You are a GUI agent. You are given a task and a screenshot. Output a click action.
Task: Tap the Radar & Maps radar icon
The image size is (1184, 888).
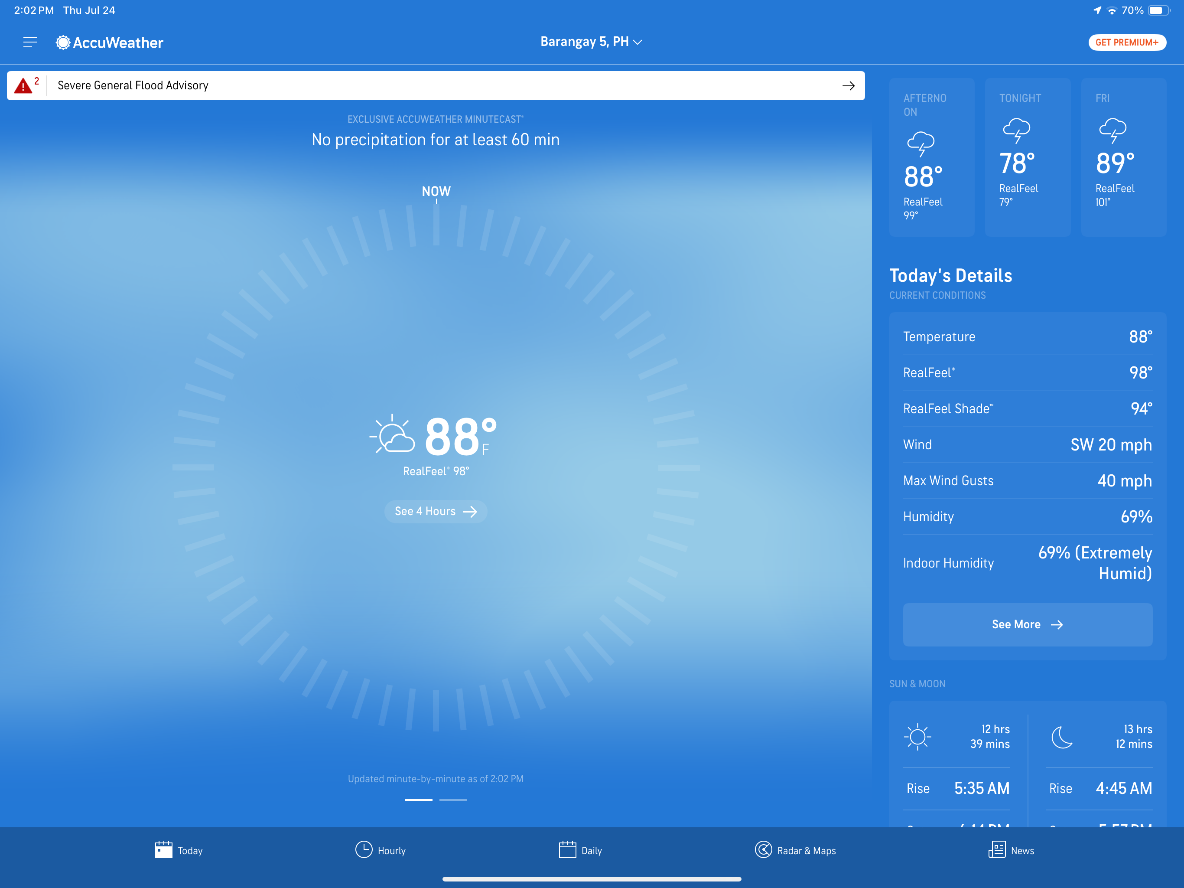click(x=763, y=849)
